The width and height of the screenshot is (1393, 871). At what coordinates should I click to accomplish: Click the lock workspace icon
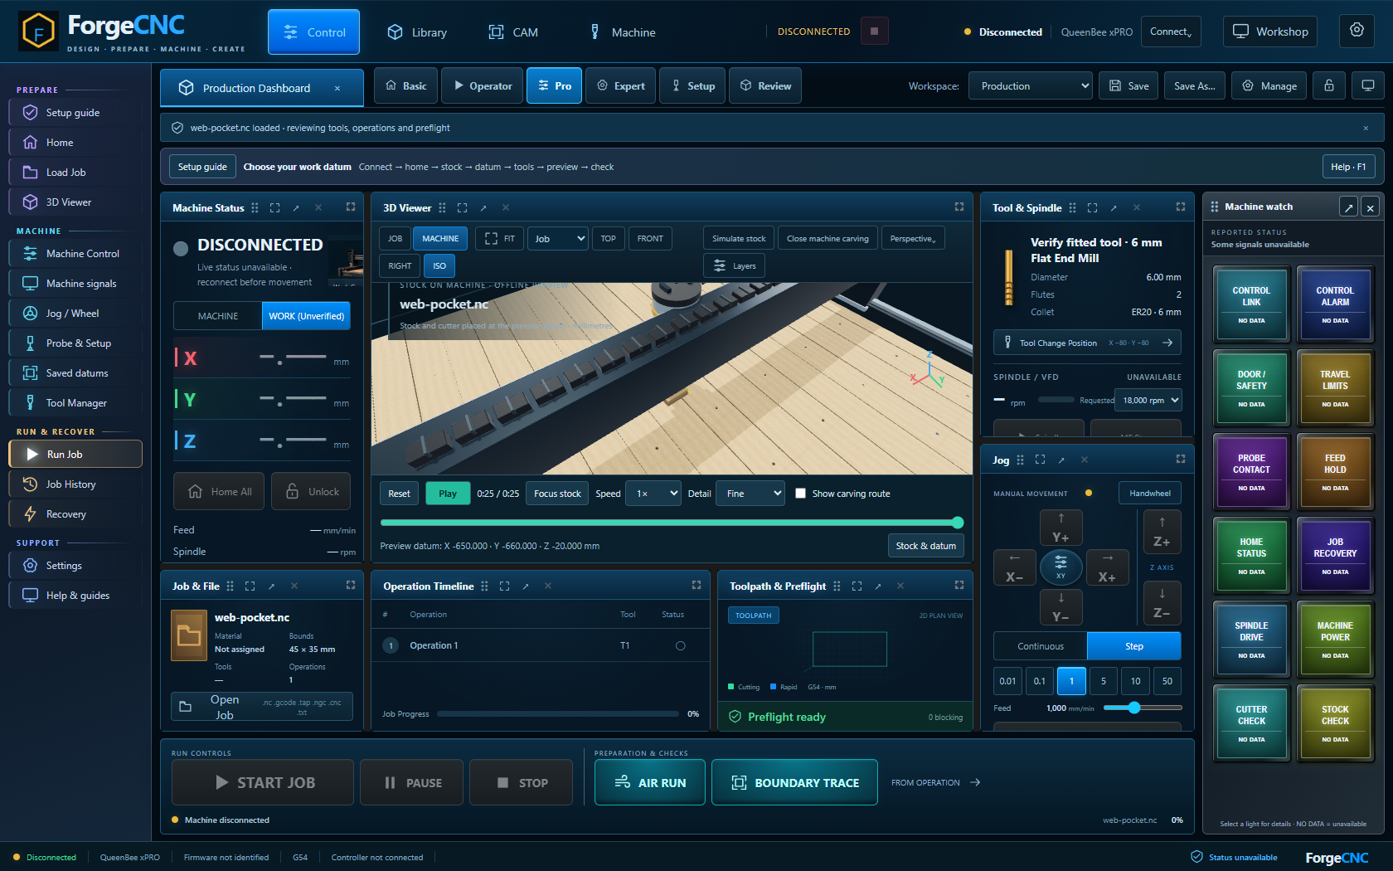1329,85
